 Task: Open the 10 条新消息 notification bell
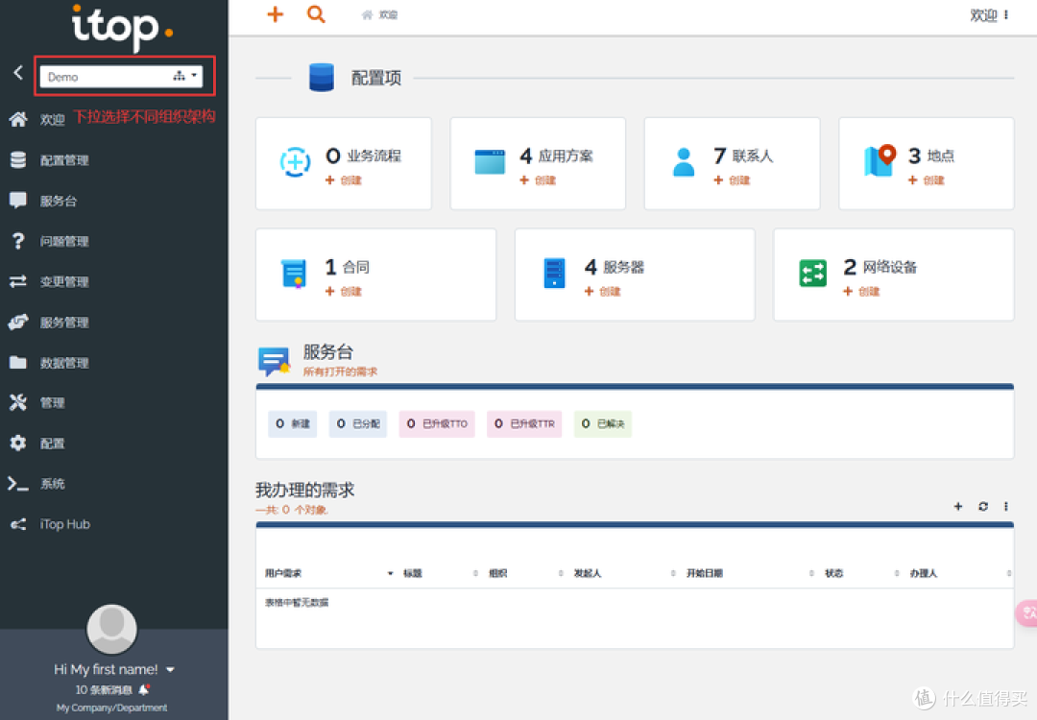pyautogui.click(x=143, y=689)
